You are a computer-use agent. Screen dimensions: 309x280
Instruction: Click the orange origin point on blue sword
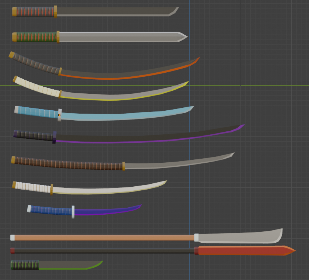tap(59, 115)
